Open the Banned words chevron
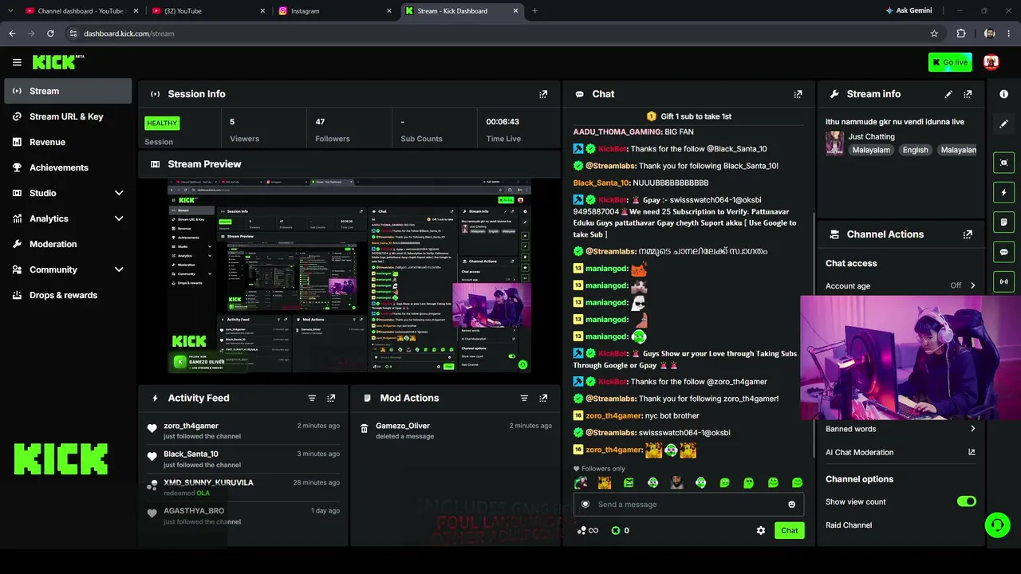The height and width of the screenshot is (574, 1021). (972, 429)
